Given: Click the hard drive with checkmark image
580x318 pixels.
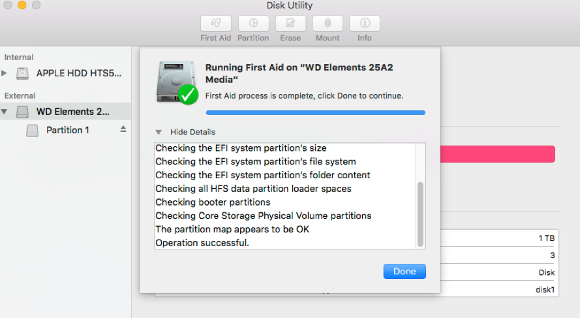Looking at the screenshot, I should (177, 82).
